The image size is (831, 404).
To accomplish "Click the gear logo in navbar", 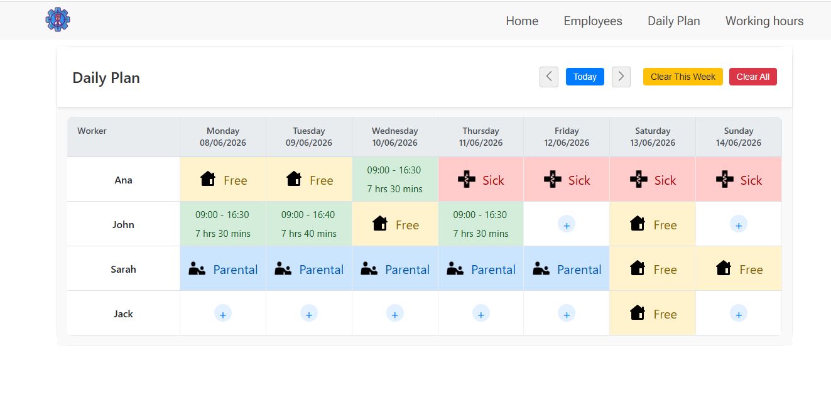I will 58,19.
